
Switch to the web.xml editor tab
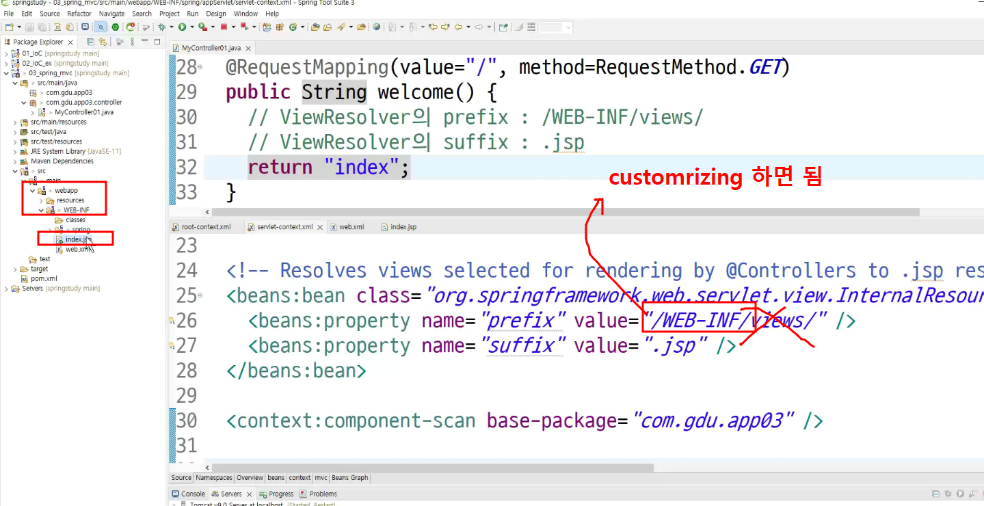[347, 227]
